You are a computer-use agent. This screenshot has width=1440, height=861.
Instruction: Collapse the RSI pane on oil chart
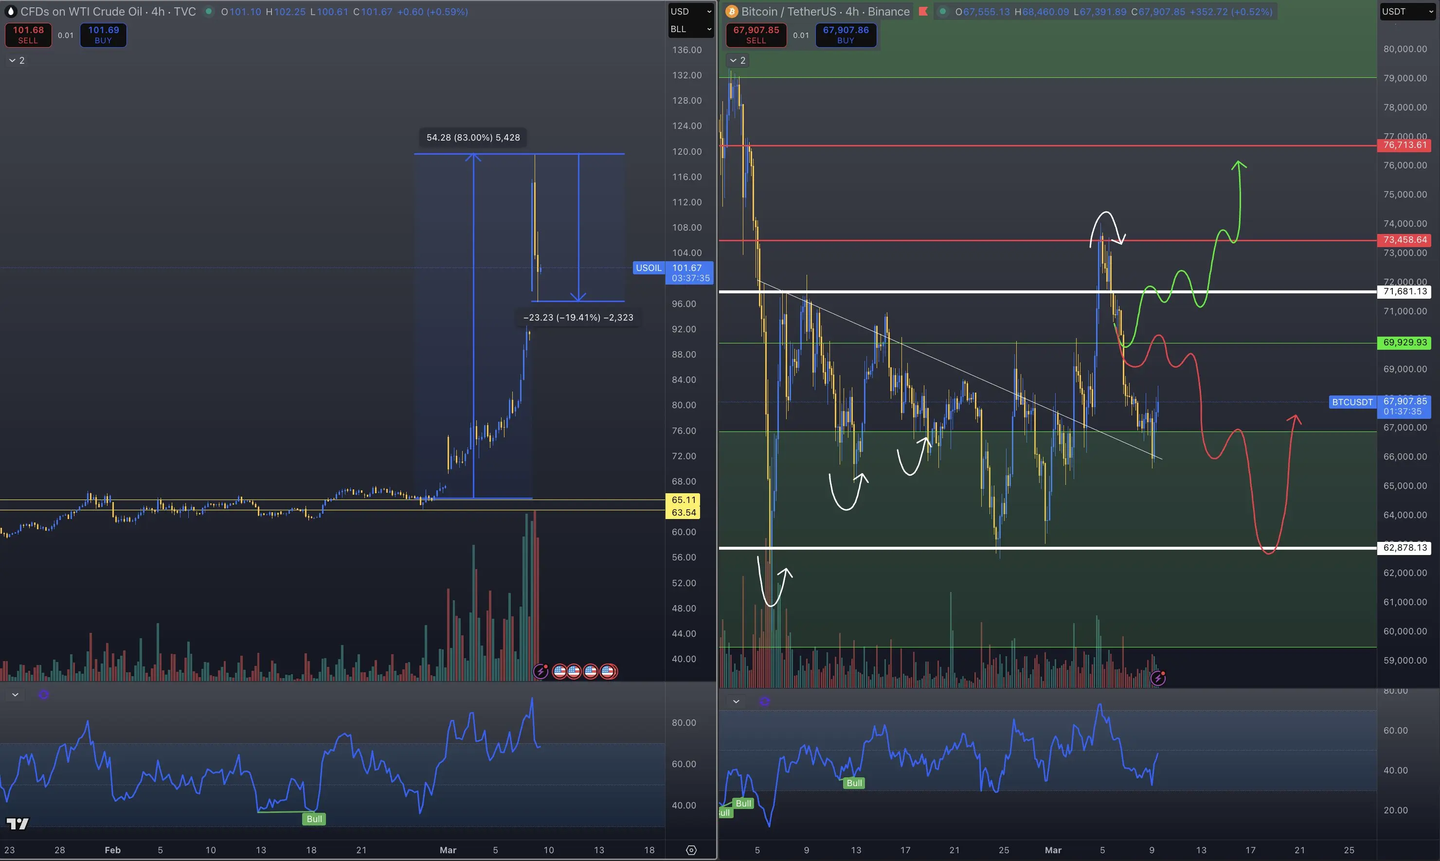pyautogui.click(x=15, y=695)
